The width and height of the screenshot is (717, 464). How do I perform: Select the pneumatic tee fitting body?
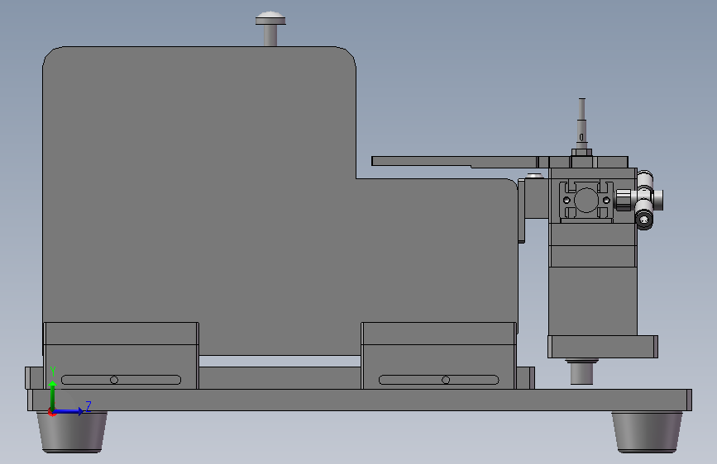[645, 200]
